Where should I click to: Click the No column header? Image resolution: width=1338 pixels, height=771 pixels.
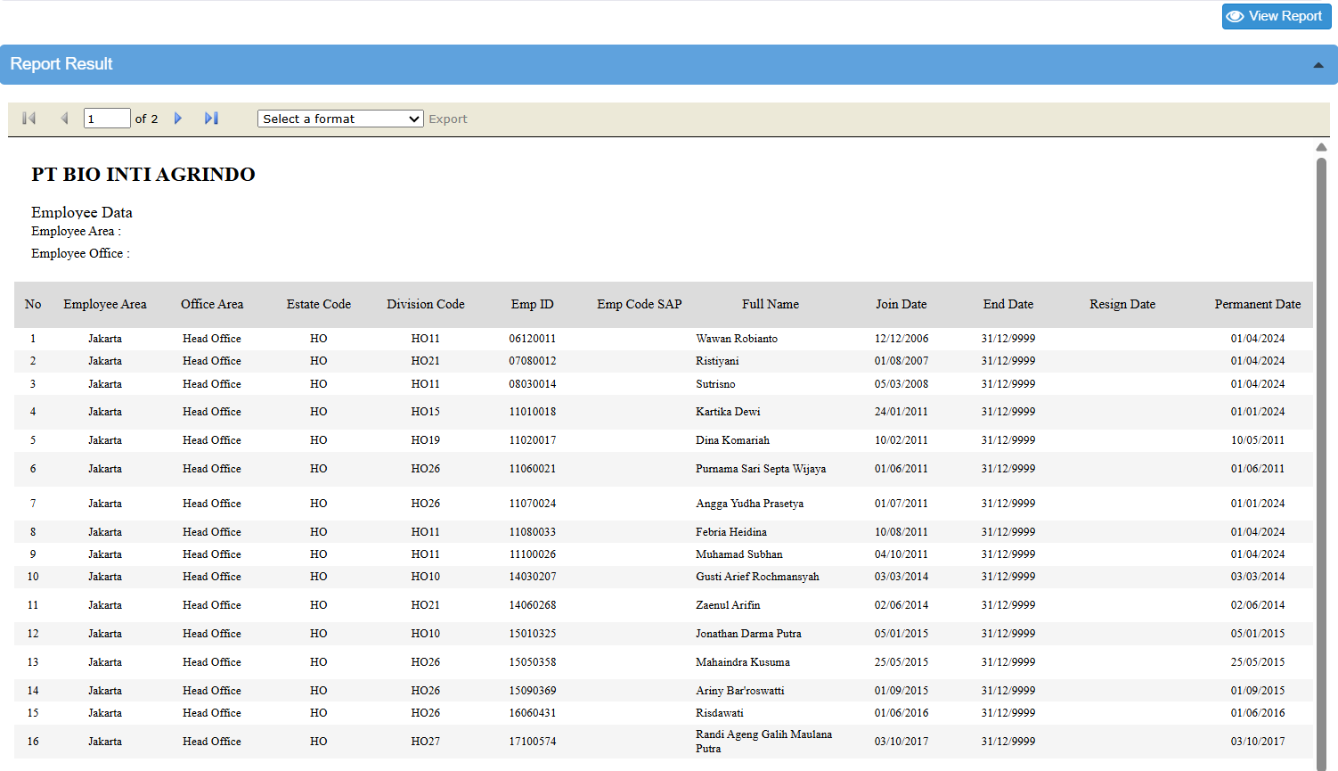(33, 304)
